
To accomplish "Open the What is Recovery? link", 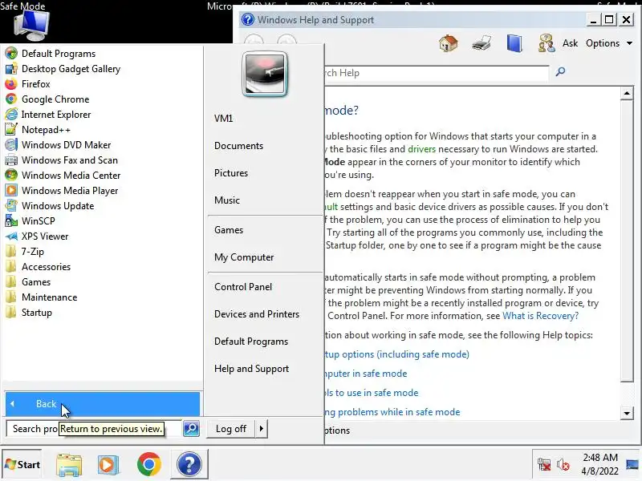I will click(x=540, y=316).
